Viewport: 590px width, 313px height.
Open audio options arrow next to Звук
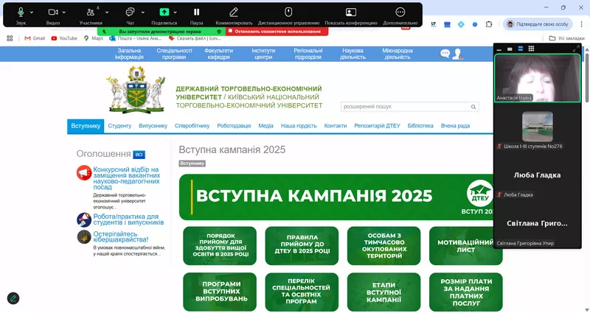click(32, 13)
